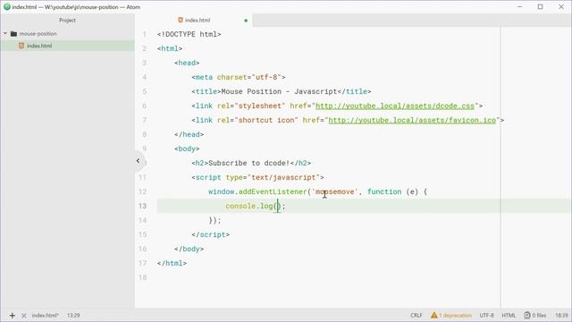Change line endings via CRLF

click(x=416, y=315)
